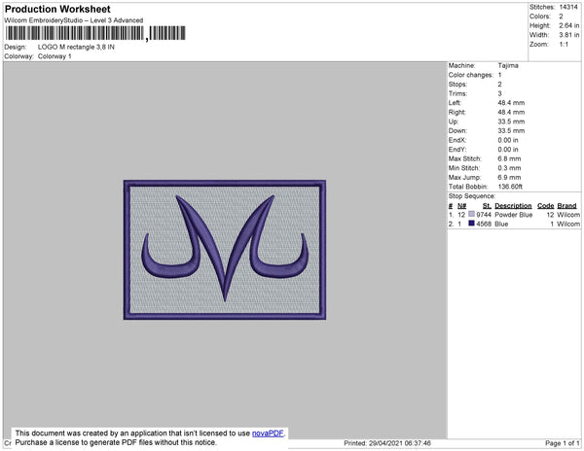
Task: Select the stitch count 9744 cell
Action: click(x=484, y=215)
